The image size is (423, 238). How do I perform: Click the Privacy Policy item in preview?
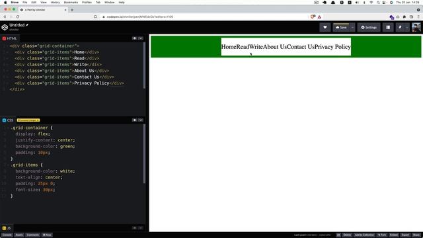click(x=332, y=47)
